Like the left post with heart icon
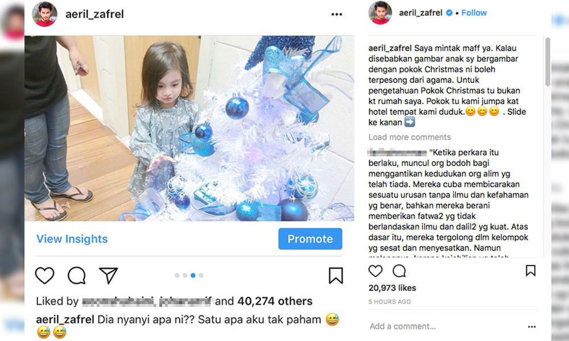 tap(45, 276)
